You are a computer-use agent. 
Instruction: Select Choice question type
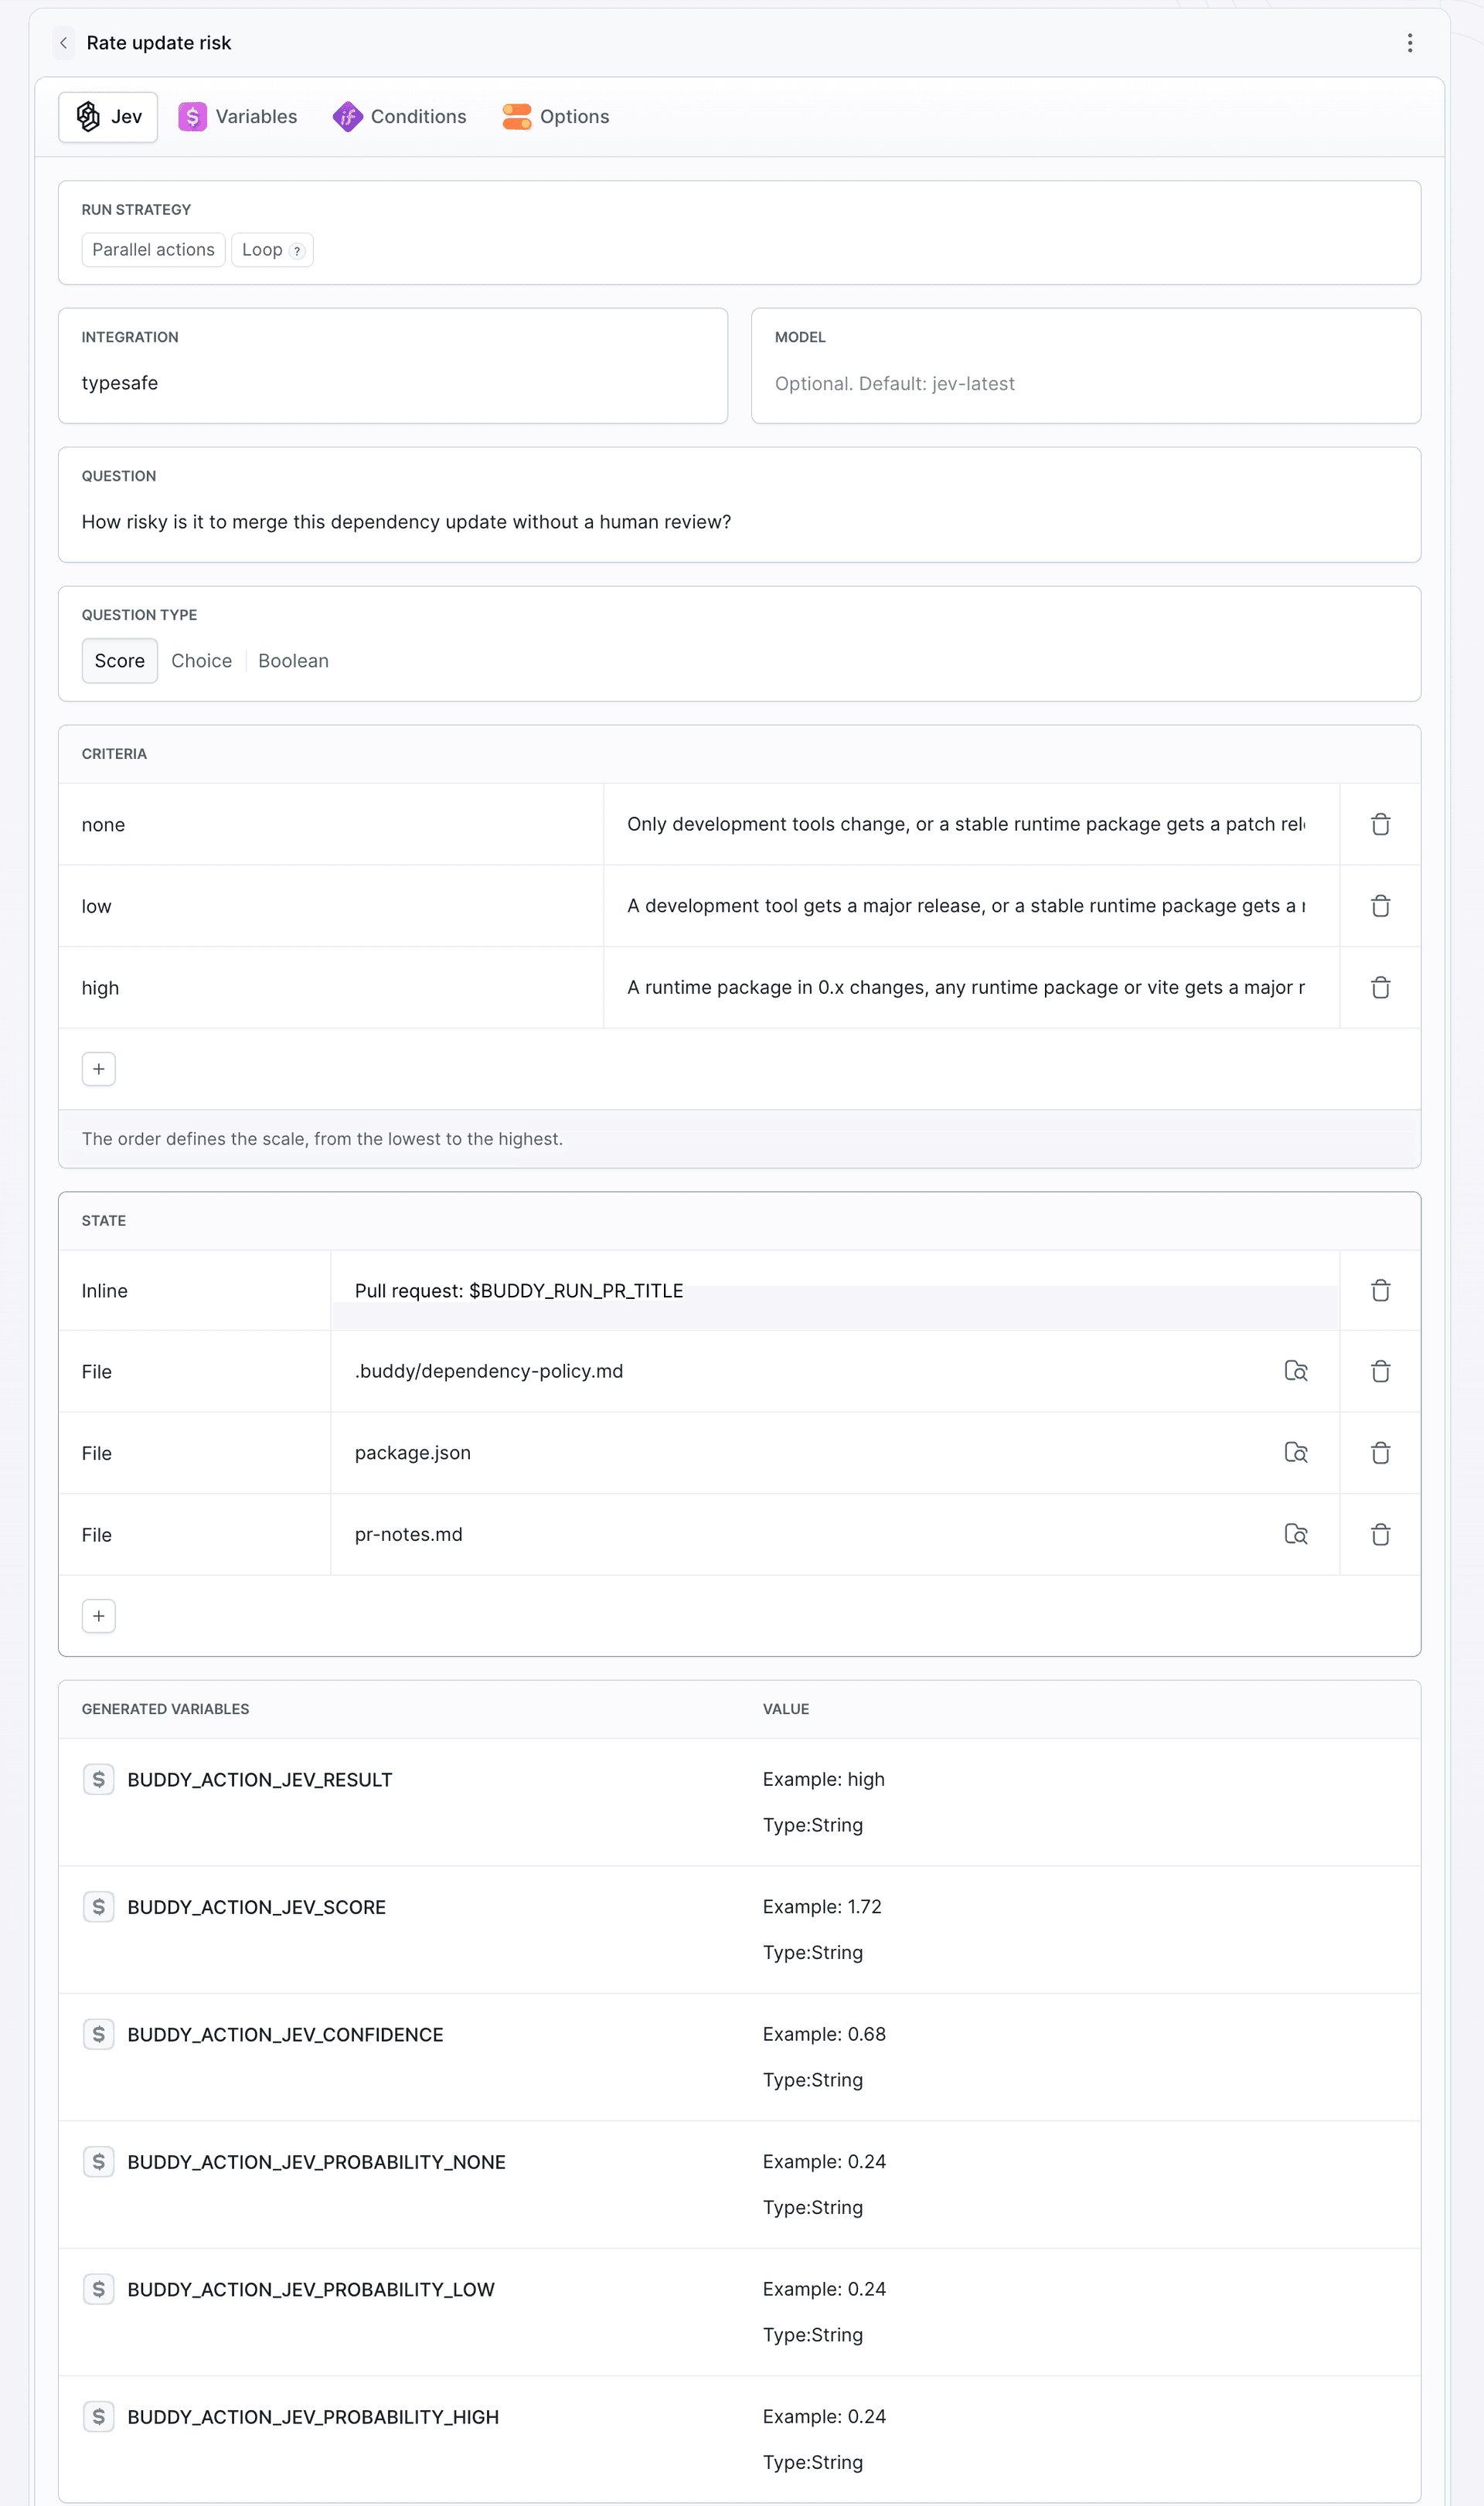202,661
